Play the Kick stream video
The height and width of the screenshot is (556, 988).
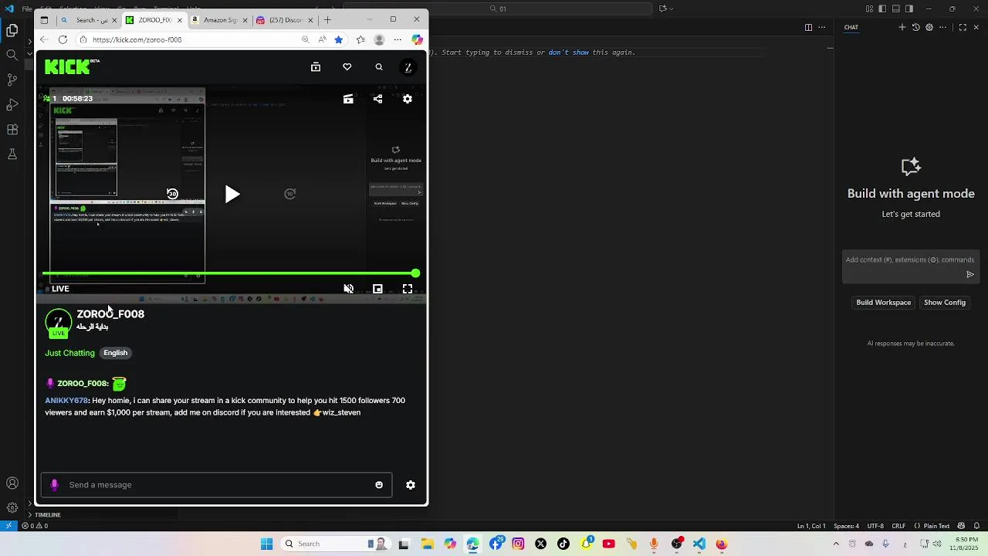232,194
